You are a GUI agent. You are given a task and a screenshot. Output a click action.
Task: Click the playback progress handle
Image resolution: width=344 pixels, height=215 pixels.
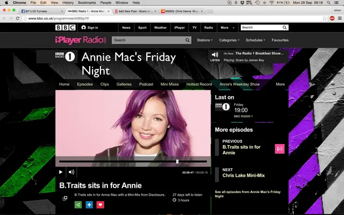177,161
